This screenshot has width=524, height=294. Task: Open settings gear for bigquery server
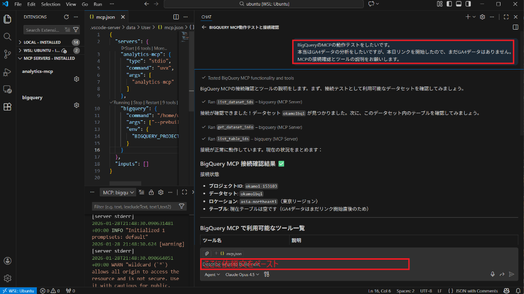(x=77, y=105)
